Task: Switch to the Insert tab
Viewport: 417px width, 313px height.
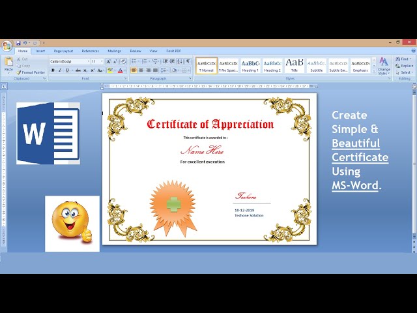Action: point(40,51)
